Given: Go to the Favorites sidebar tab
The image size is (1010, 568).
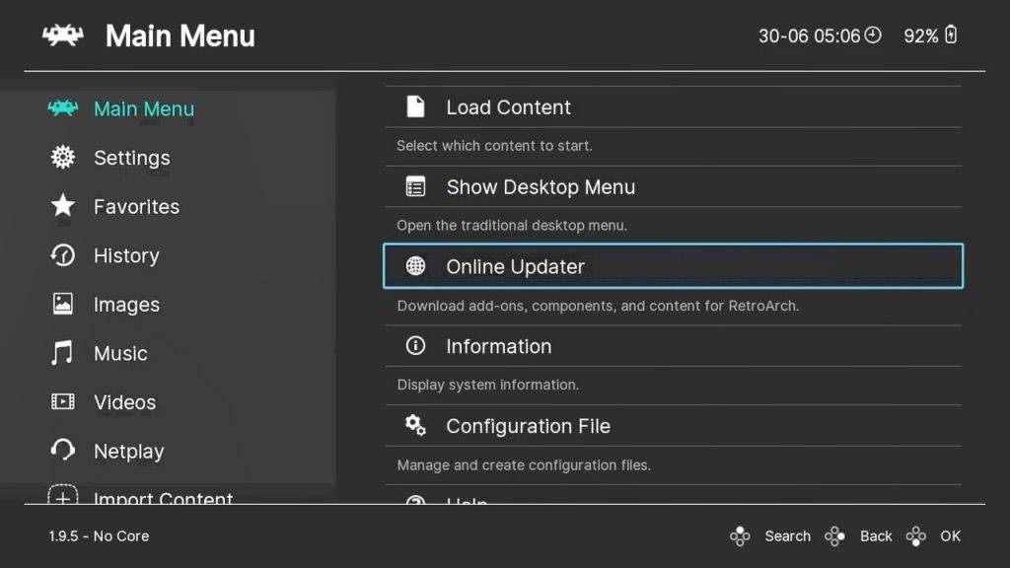Looking at the screenshot, I should (136, 207).
